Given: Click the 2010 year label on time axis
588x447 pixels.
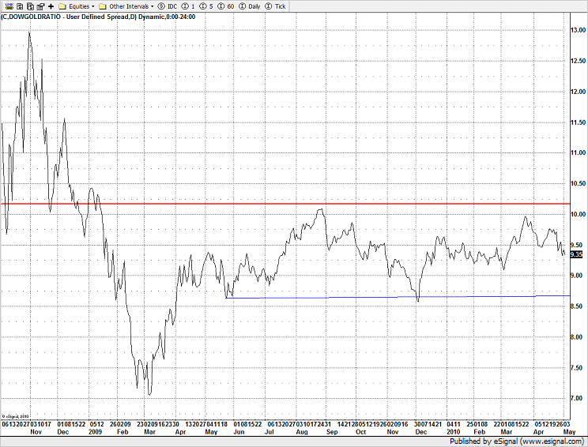Looking at the screenshot, I should [x=454, y=432].
